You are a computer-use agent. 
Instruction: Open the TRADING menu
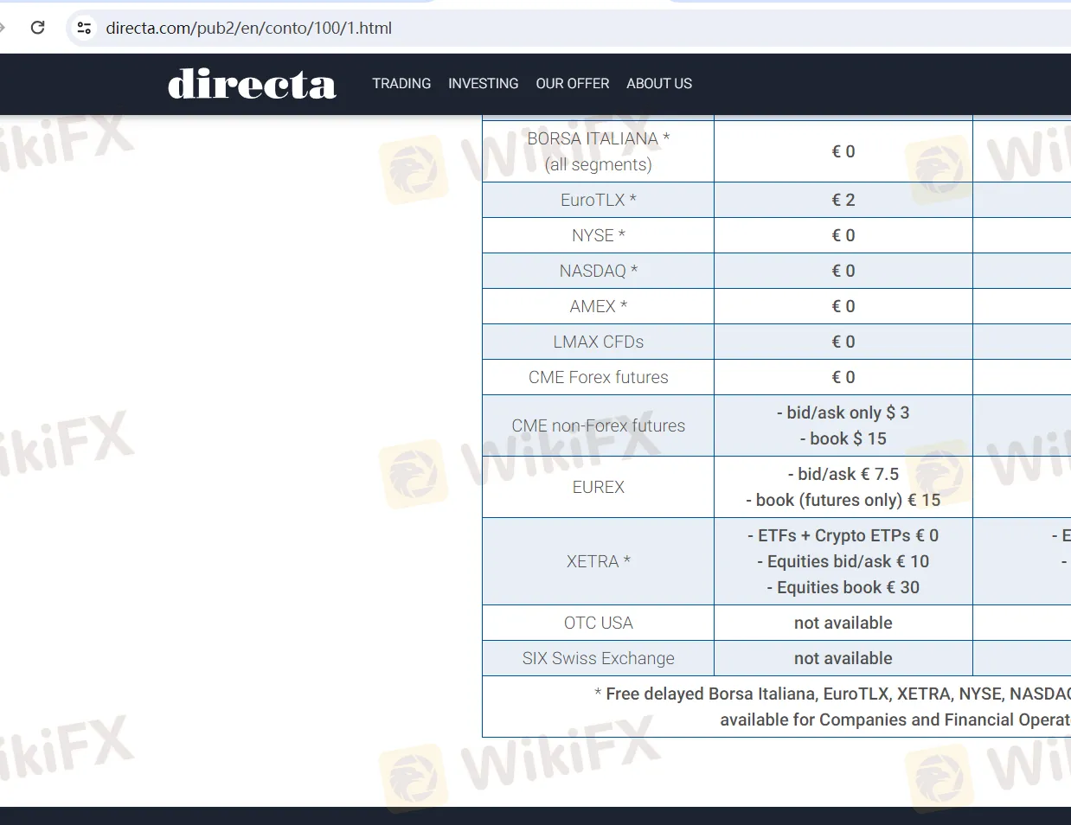(401, 83)
